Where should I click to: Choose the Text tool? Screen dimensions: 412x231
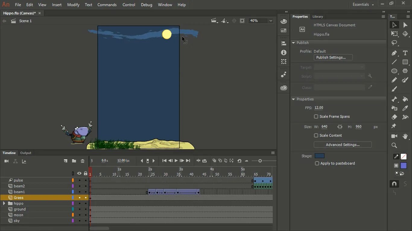(x=405, y=53)
